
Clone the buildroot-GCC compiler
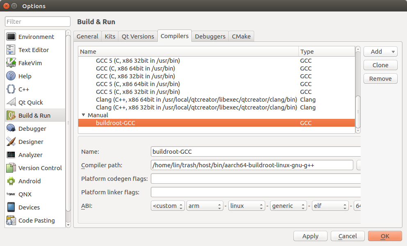click(380, 65)
